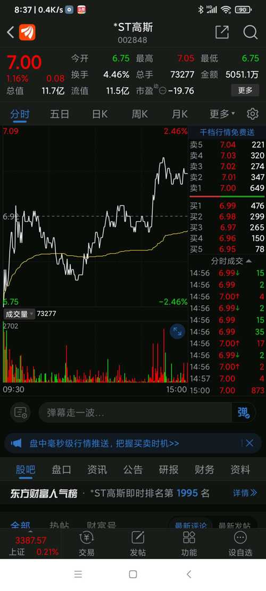Expand chart to fullscreen with arrows icon
Image resolution: width=266 pixels, height=591 pixels.
[x=177, y=332]
